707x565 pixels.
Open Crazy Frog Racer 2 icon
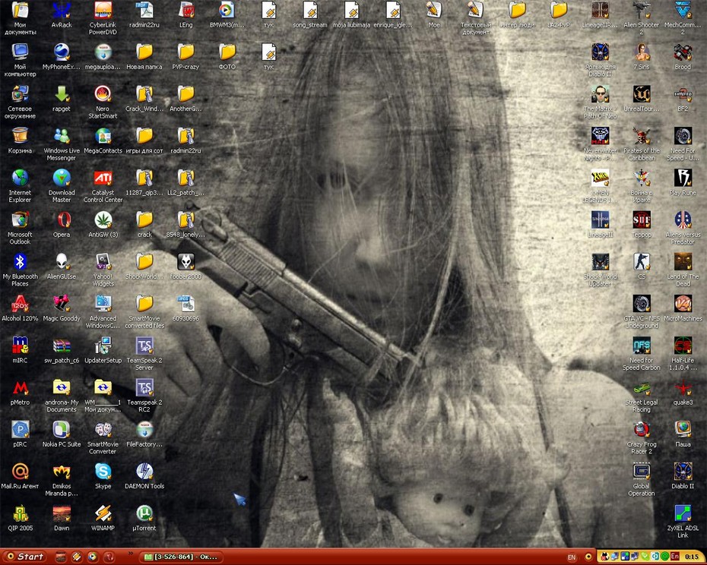coord(641,437)
